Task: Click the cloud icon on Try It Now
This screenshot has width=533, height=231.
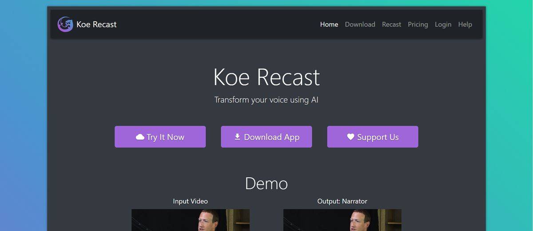Action: tap(140, 137)
